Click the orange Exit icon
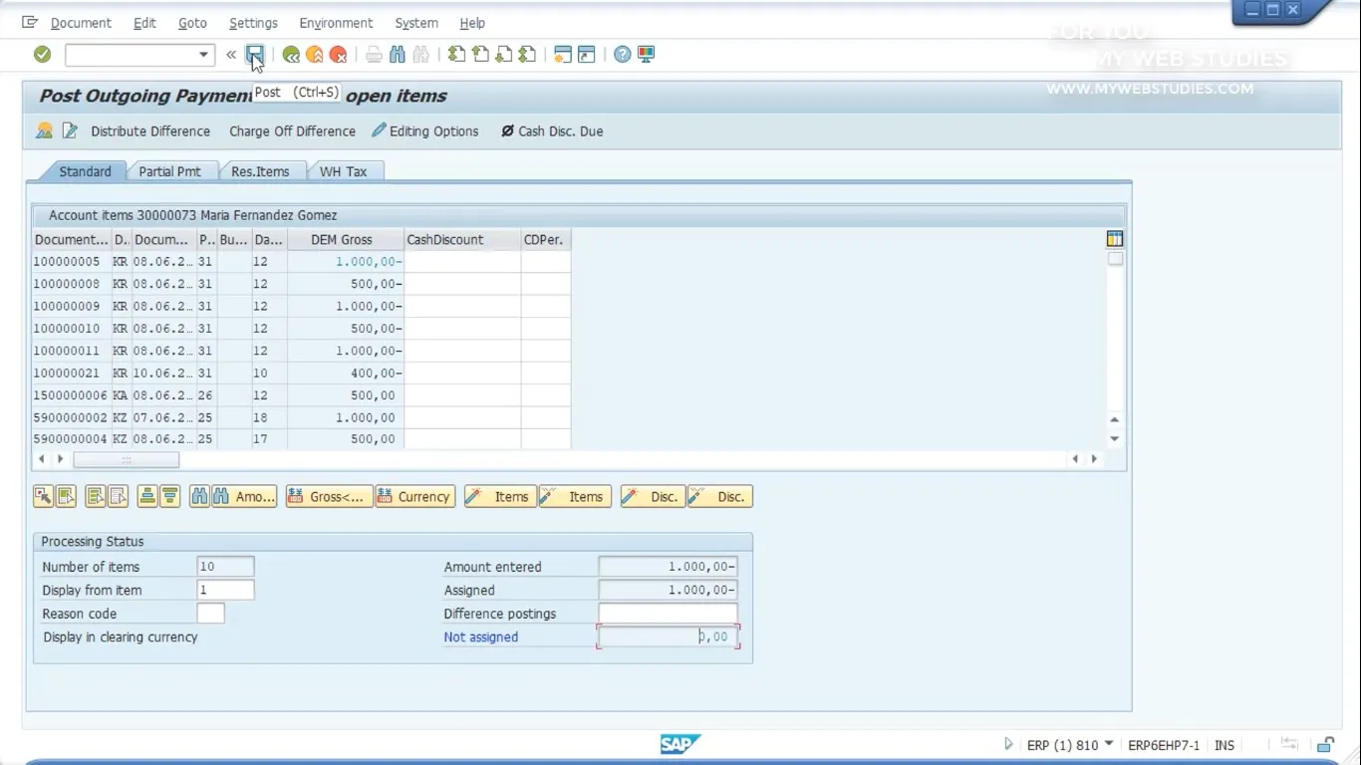Image resolution: width=1361 pixels, height=765 pixels. coord(315,55)
